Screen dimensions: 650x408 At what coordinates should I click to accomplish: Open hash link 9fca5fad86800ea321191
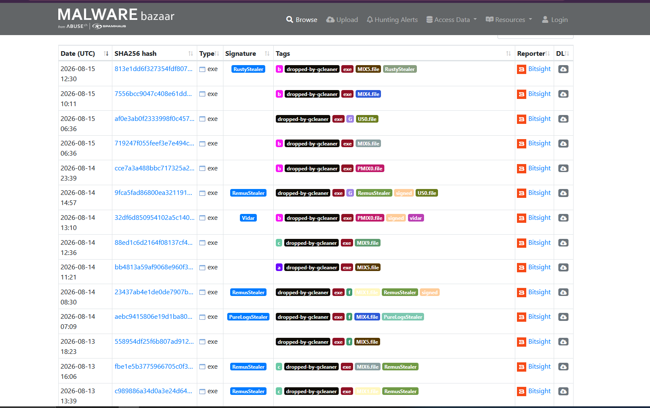153,192
